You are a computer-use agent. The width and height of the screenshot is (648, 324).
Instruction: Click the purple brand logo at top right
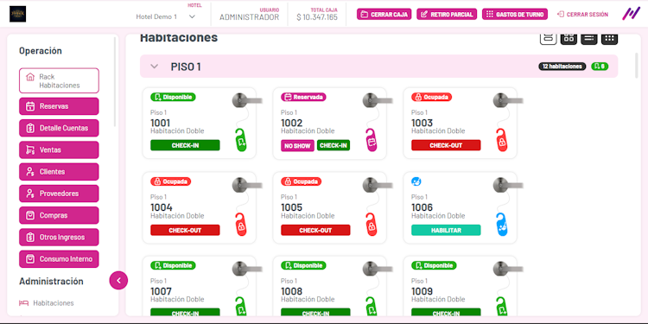pyautogui.click(x=631, y=14)
